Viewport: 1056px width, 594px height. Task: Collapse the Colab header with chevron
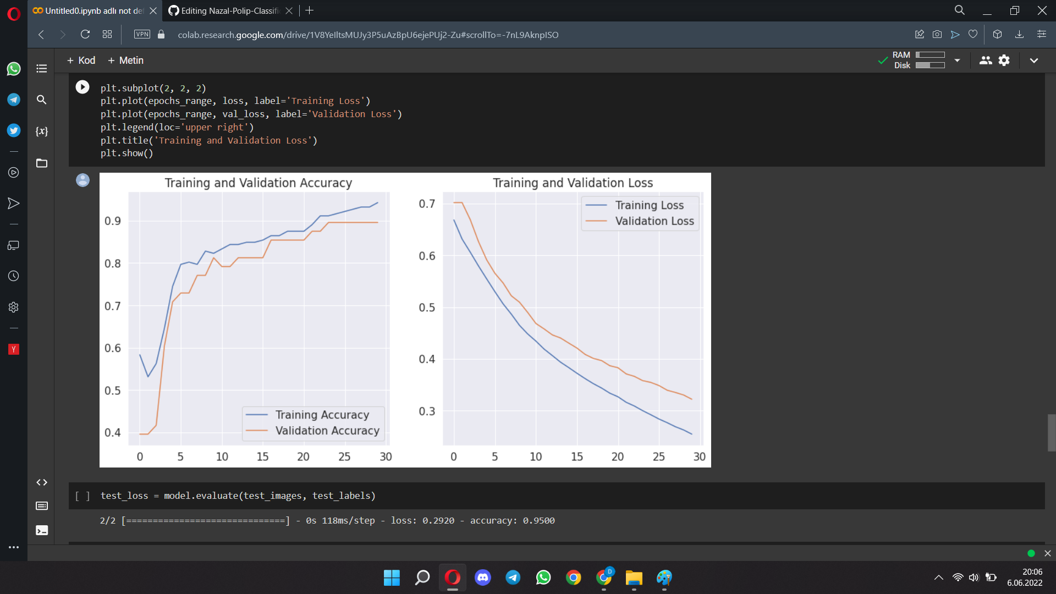pyautogui.click(x=1034, y=61)
